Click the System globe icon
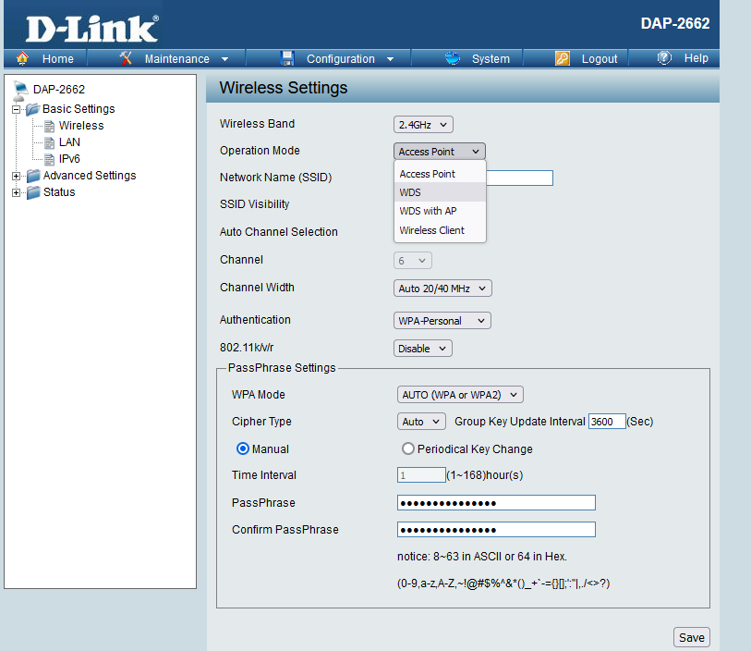 point(452,58)
